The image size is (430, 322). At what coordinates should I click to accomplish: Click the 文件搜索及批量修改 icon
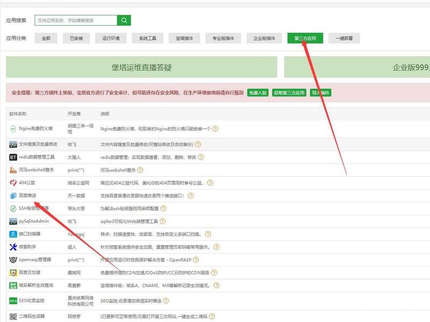pyautogui.click(x=13, y=144)
